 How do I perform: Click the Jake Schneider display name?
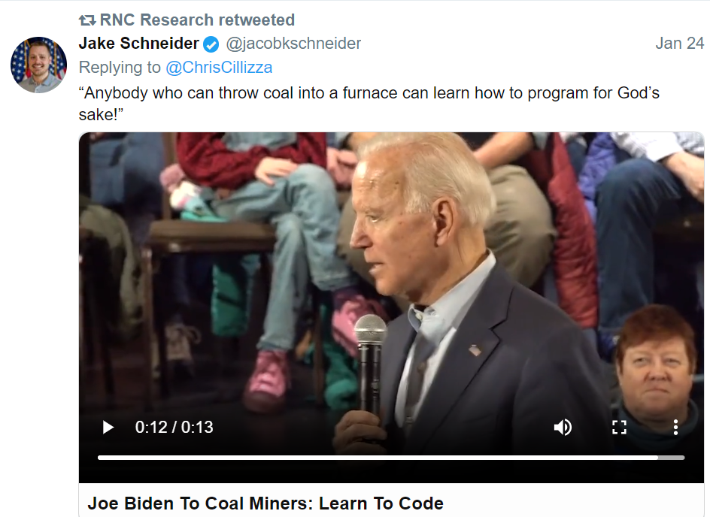pos(138,44)
